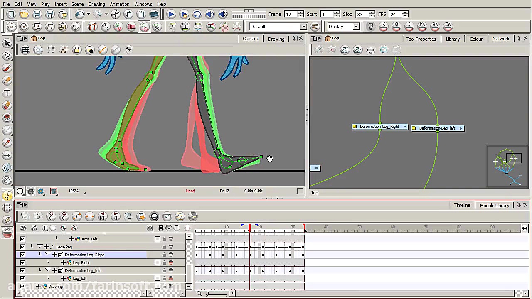The image size is (532, 299).
Task: Click the Paste clipboard icon
Action: coord(141,15)
